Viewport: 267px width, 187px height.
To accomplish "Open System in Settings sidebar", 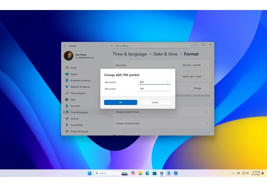I will [86, 74].
